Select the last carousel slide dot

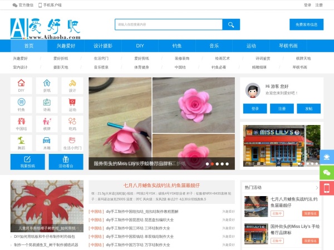pyautogui.click(x=227, y=164)
